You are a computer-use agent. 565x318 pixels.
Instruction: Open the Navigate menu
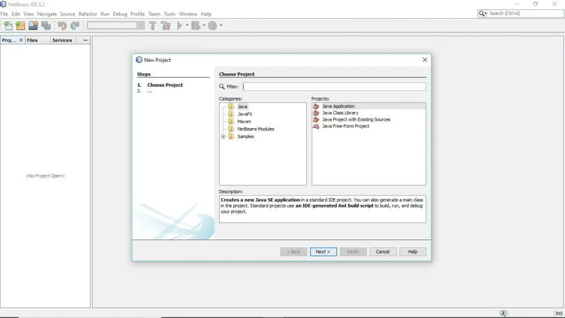click(47, 14)
